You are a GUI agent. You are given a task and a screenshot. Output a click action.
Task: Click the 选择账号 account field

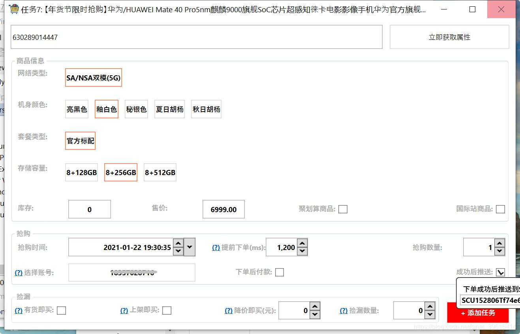pos(132,272)
